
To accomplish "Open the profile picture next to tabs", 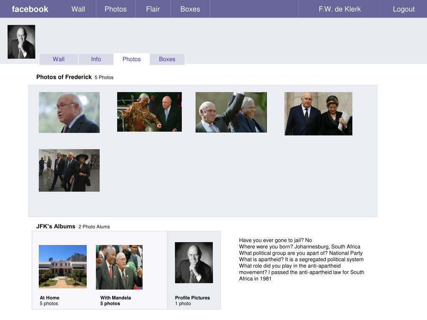I will pos(21,42).
